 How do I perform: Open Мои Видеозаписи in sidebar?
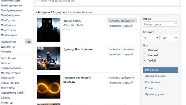(11, 6)
